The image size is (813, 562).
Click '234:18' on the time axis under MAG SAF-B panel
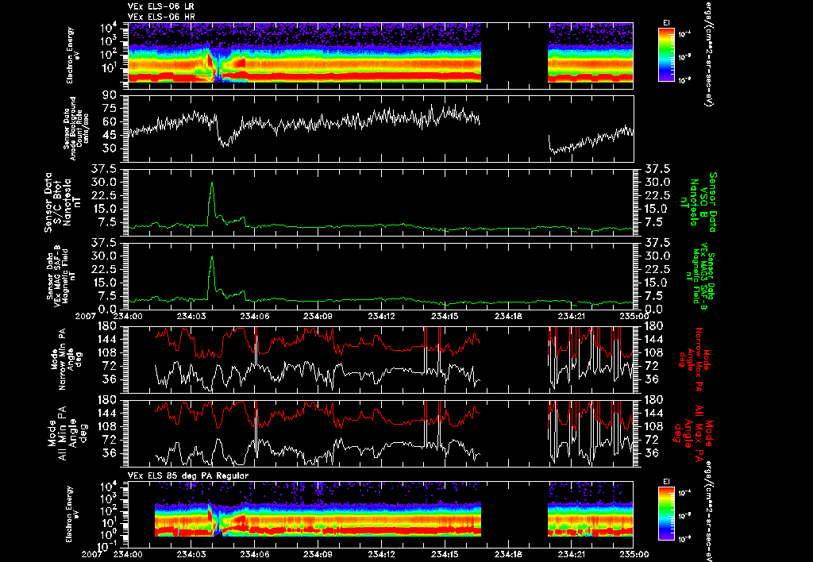click(x=508, y=316)
